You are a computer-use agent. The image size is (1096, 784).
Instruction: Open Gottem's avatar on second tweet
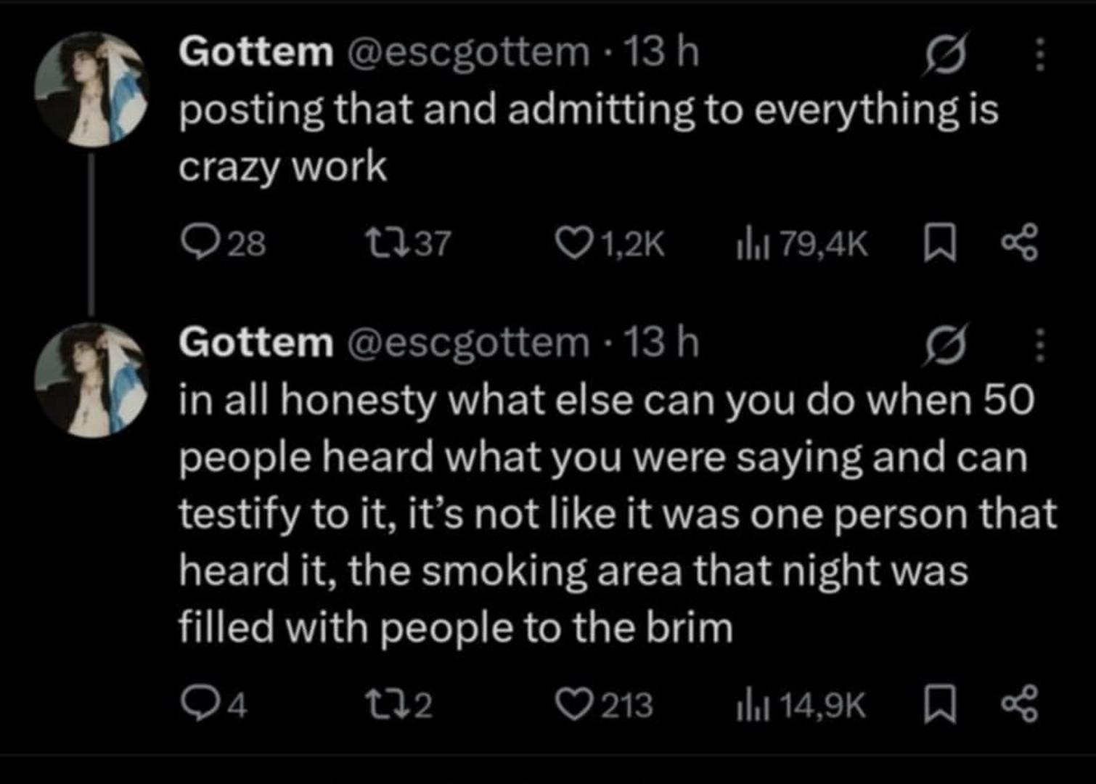point(91,380)
